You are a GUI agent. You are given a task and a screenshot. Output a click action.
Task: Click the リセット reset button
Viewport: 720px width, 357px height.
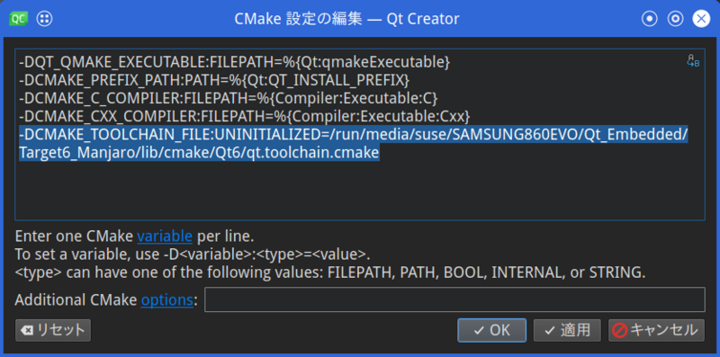[53, 330]
